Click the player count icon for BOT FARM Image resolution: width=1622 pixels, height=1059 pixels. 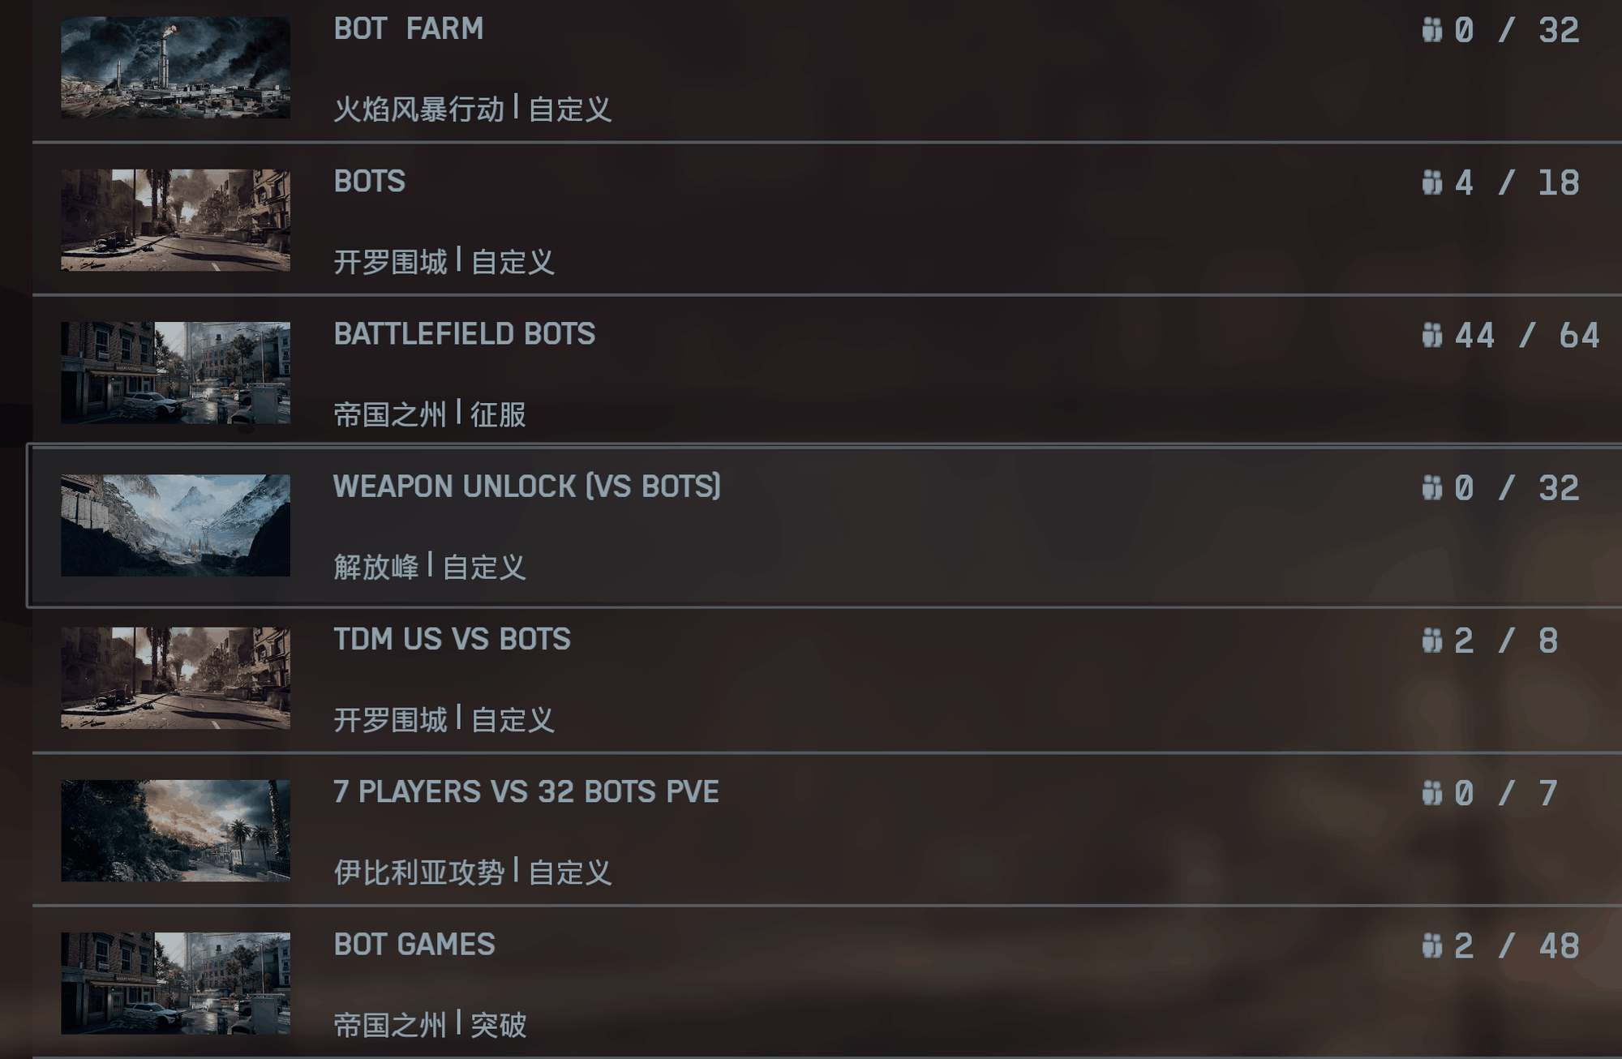pos(1432,30)
